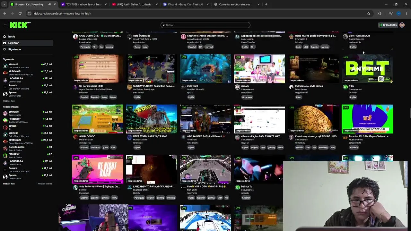Open DEEP STATIK LABS 24/7 RADIO title

pos(150,136)
